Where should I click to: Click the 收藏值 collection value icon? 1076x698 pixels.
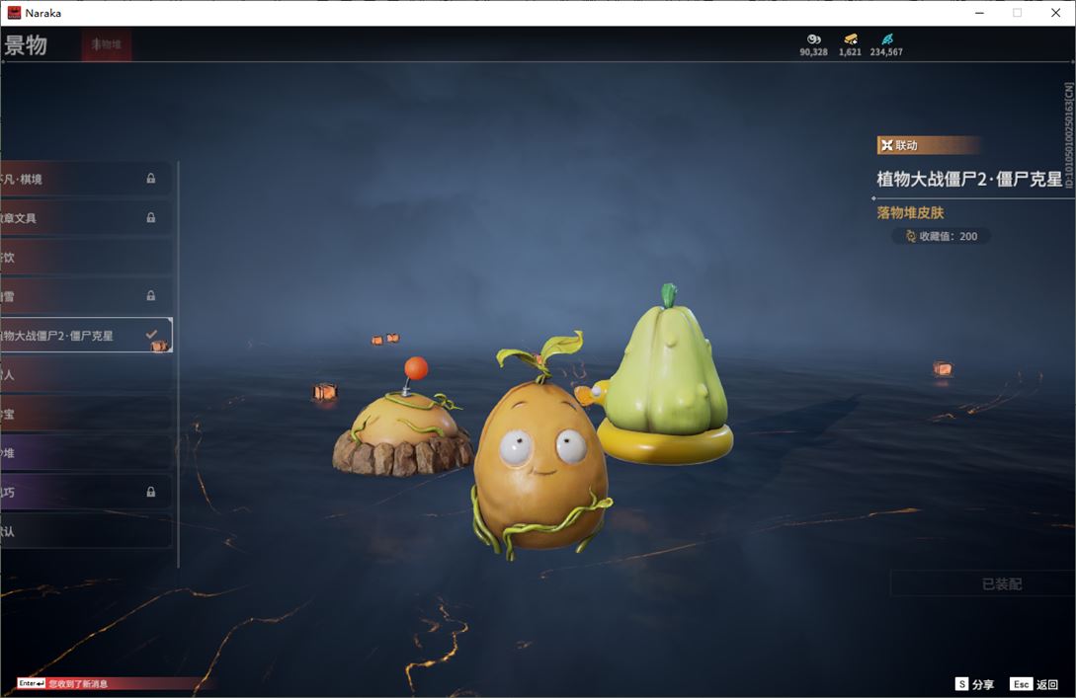pyautogui.click(x=910, y=237)
